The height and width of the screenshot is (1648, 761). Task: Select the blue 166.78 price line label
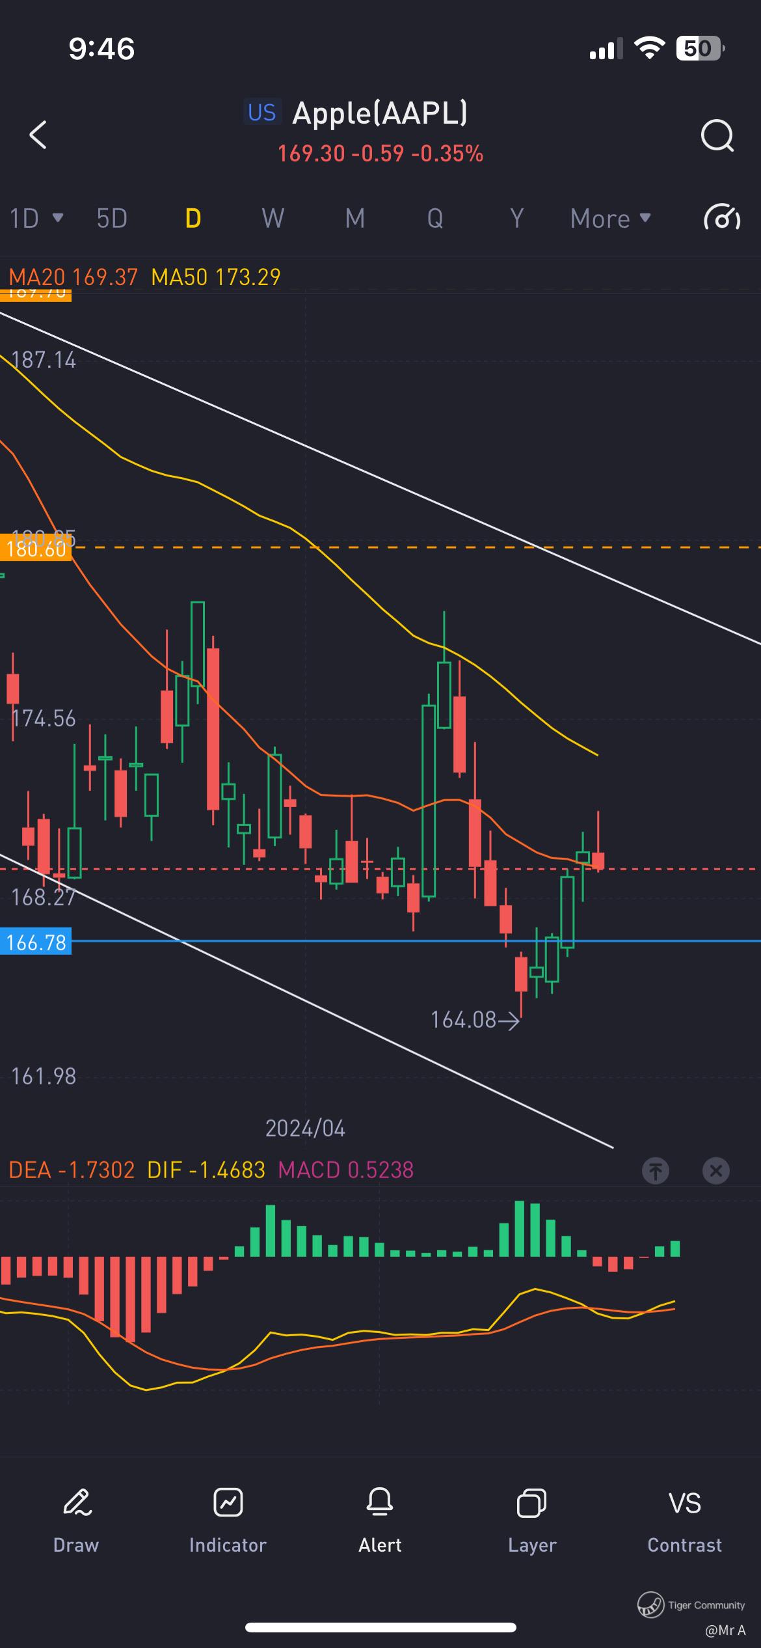[x=36, y=942]
